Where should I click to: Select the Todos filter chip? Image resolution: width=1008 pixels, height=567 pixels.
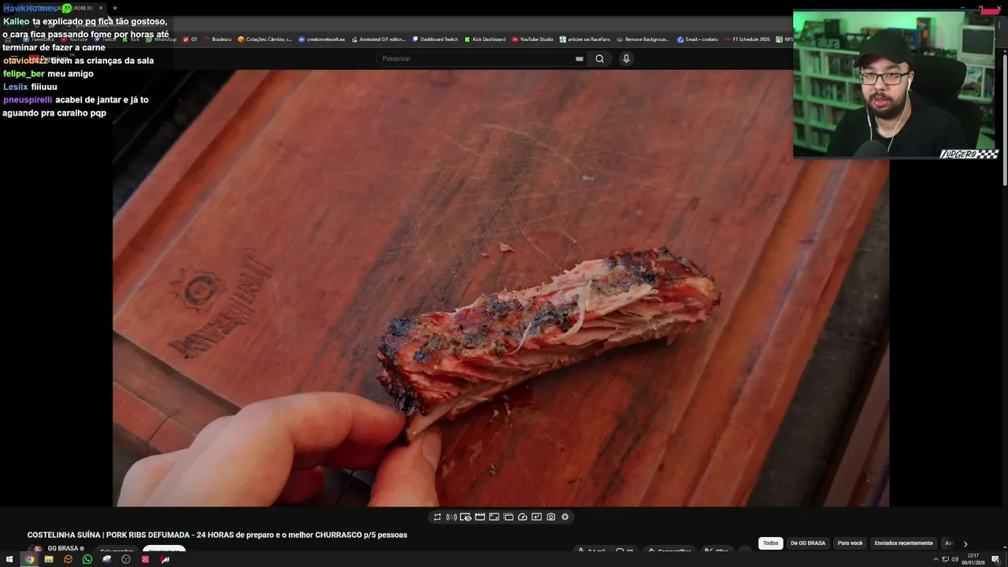pyautogui.click(x=770, y=543)
